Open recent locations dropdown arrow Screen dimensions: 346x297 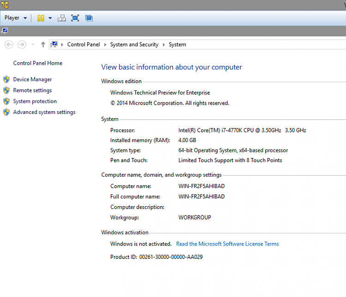[x=33, y=45]
